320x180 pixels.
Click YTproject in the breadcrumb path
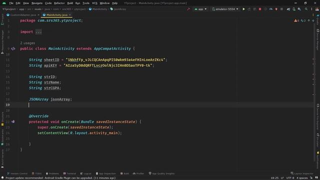[x=9, y=9]
